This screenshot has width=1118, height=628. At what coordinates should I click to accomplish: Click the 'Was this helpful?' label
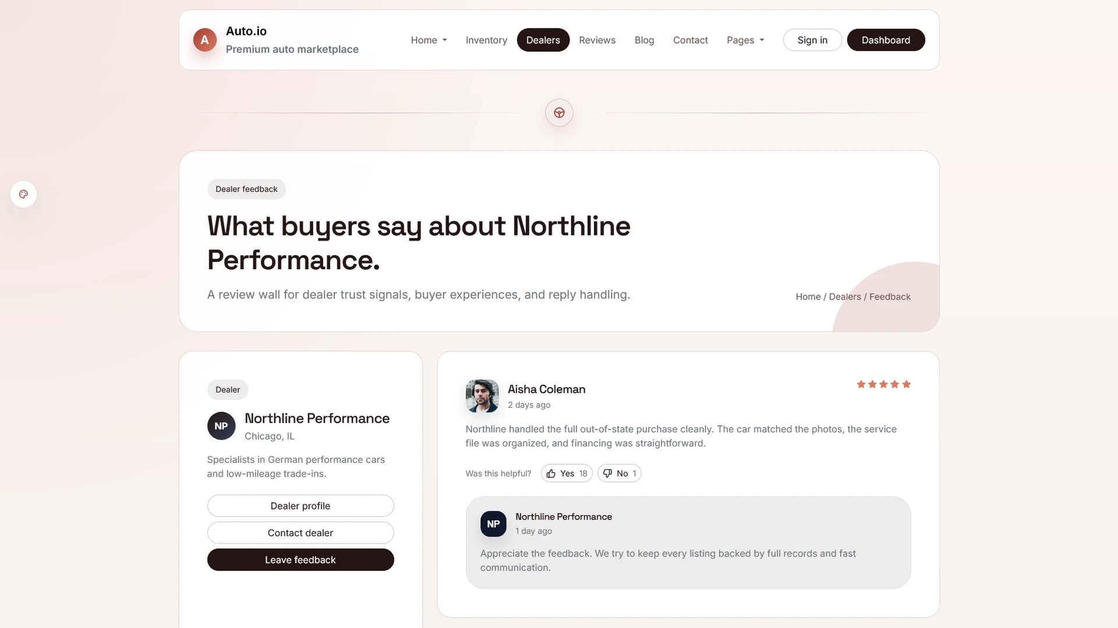click(x=498, y=473)
